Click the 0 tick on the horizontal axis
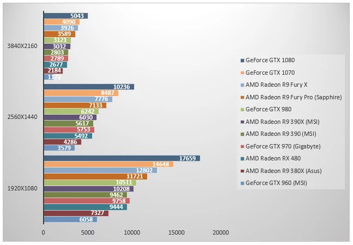This screenshot has height=245, width=353. (44, 233)
